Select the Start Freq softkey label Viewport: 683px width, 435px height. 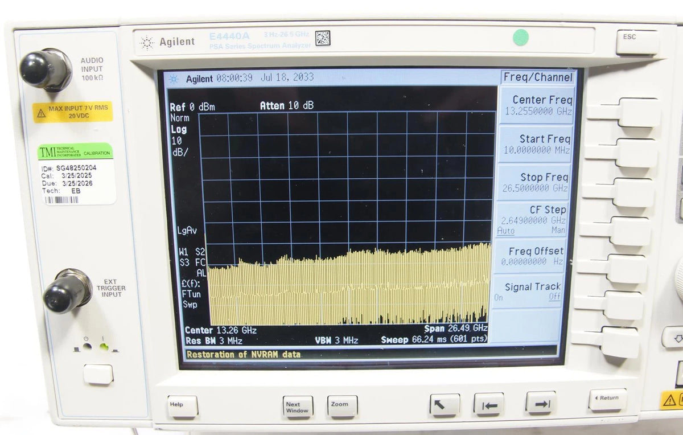tap(545, 139)
